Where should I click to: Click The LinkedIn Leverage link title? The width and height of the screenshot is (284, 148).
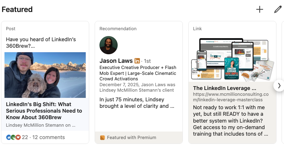(225, 88)
